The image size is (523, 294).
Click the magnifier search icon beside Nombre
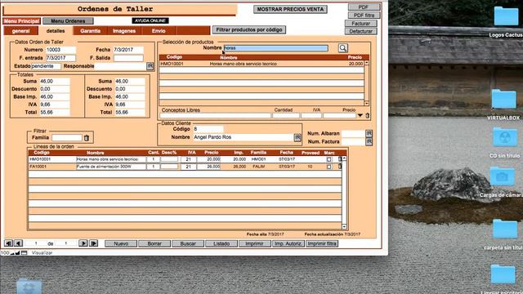(342, 48)
